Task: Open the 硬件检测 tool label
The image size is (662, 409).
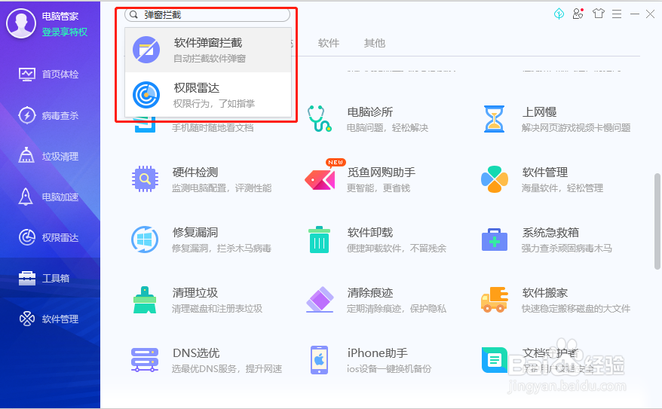Action: pos(195,172)
